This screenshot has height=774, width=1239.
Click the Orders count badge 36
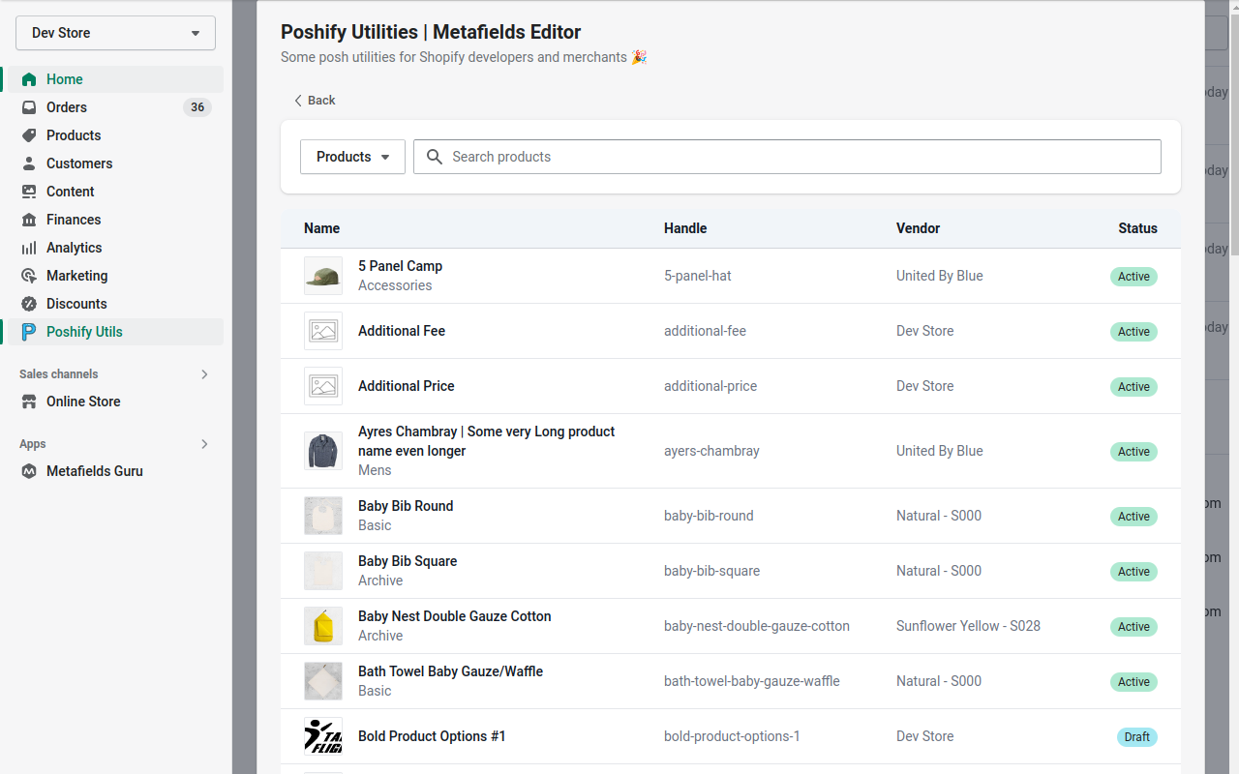pos(197,107)
